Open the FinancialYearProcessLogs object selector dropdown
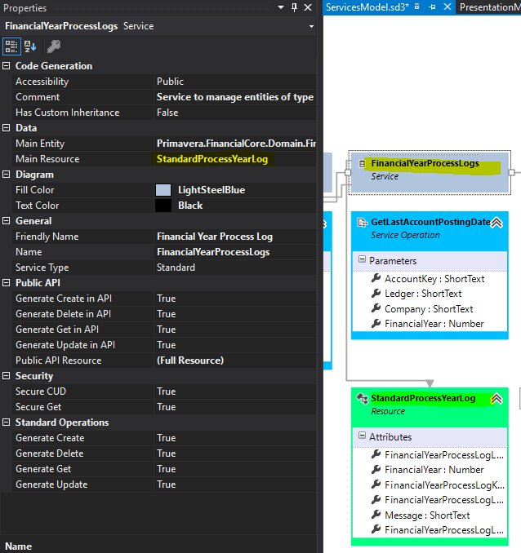The image size is (521, 553). coord(311,26)
